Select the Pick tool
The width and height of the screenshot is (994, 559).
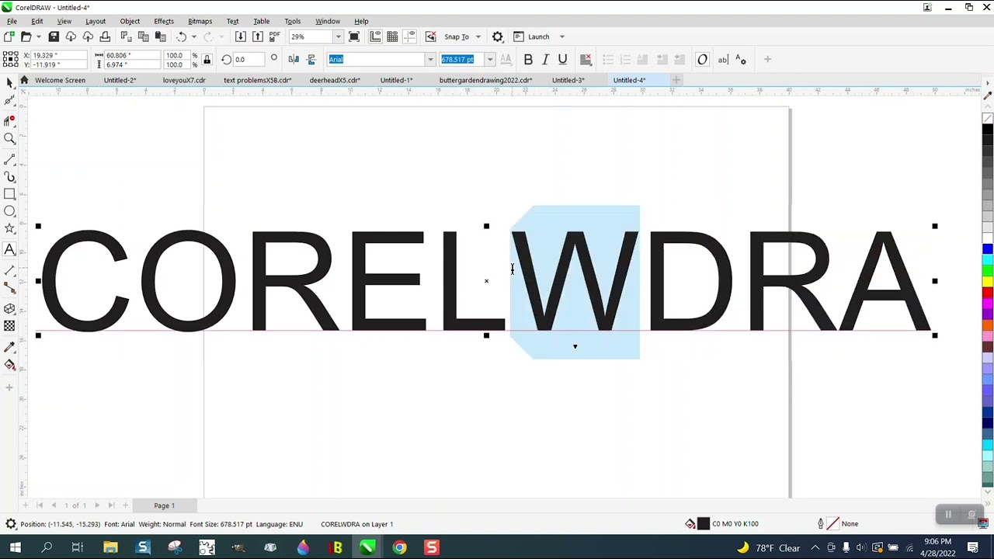[x=9, y=83]
